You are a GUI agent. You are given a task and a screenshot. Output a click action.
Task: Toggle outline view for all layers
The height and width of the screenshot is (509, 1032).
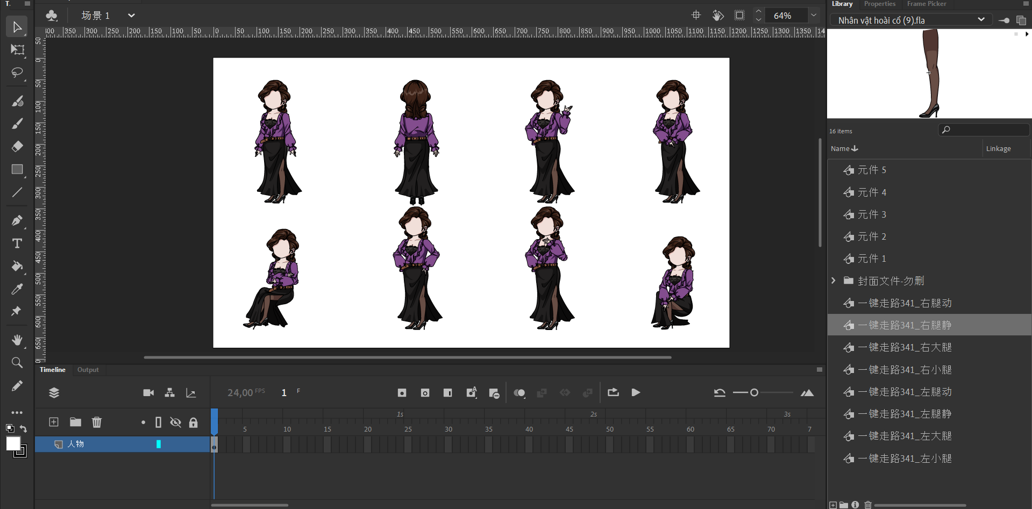[x=158, y=422]
